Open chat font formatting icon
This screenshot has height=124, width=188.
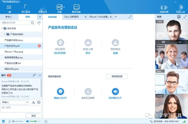pos(33,102)
